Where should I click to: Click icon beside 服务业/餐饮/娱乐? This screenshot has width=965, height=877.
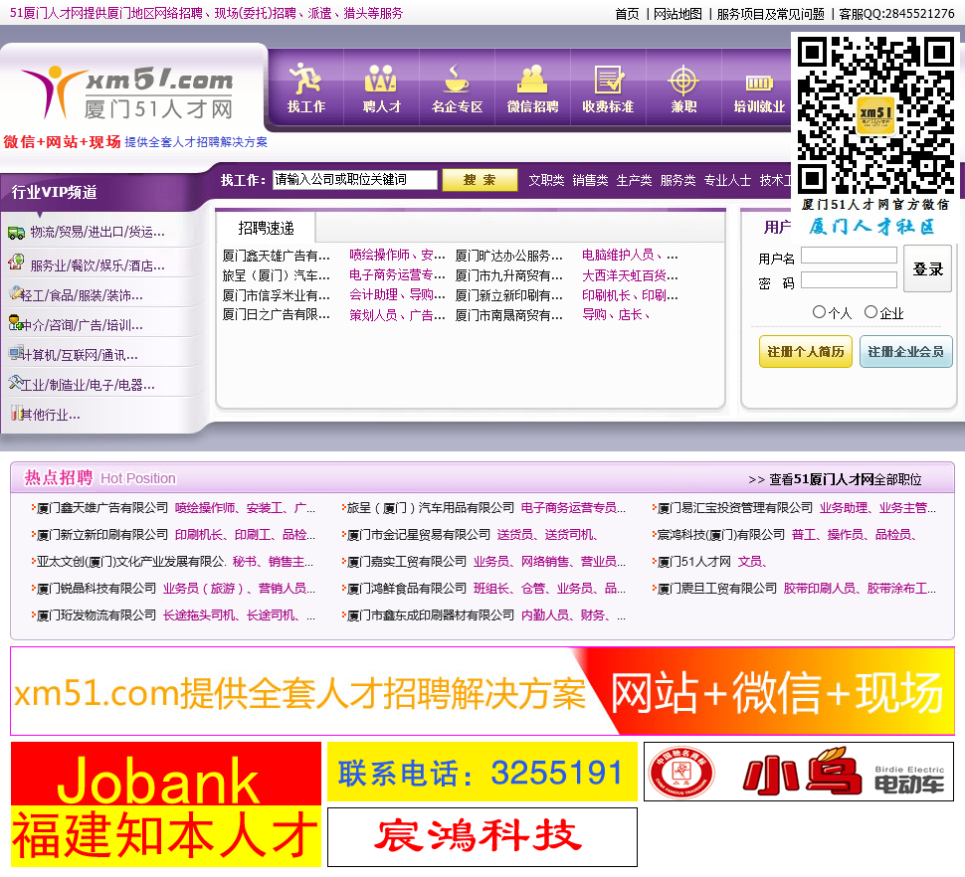16,263
